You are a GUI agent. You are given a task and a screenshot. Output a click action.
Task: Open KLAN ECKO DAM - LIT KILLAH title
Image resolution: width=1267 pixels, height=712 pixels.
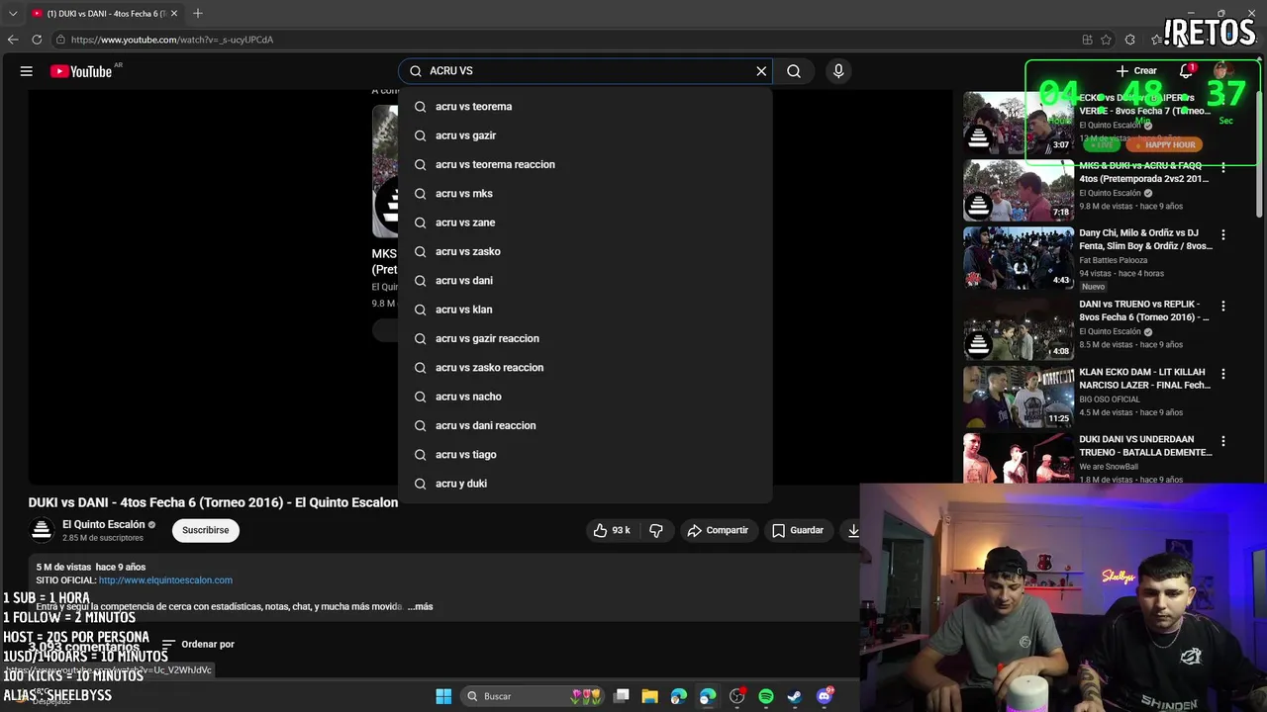point(1144,379)
